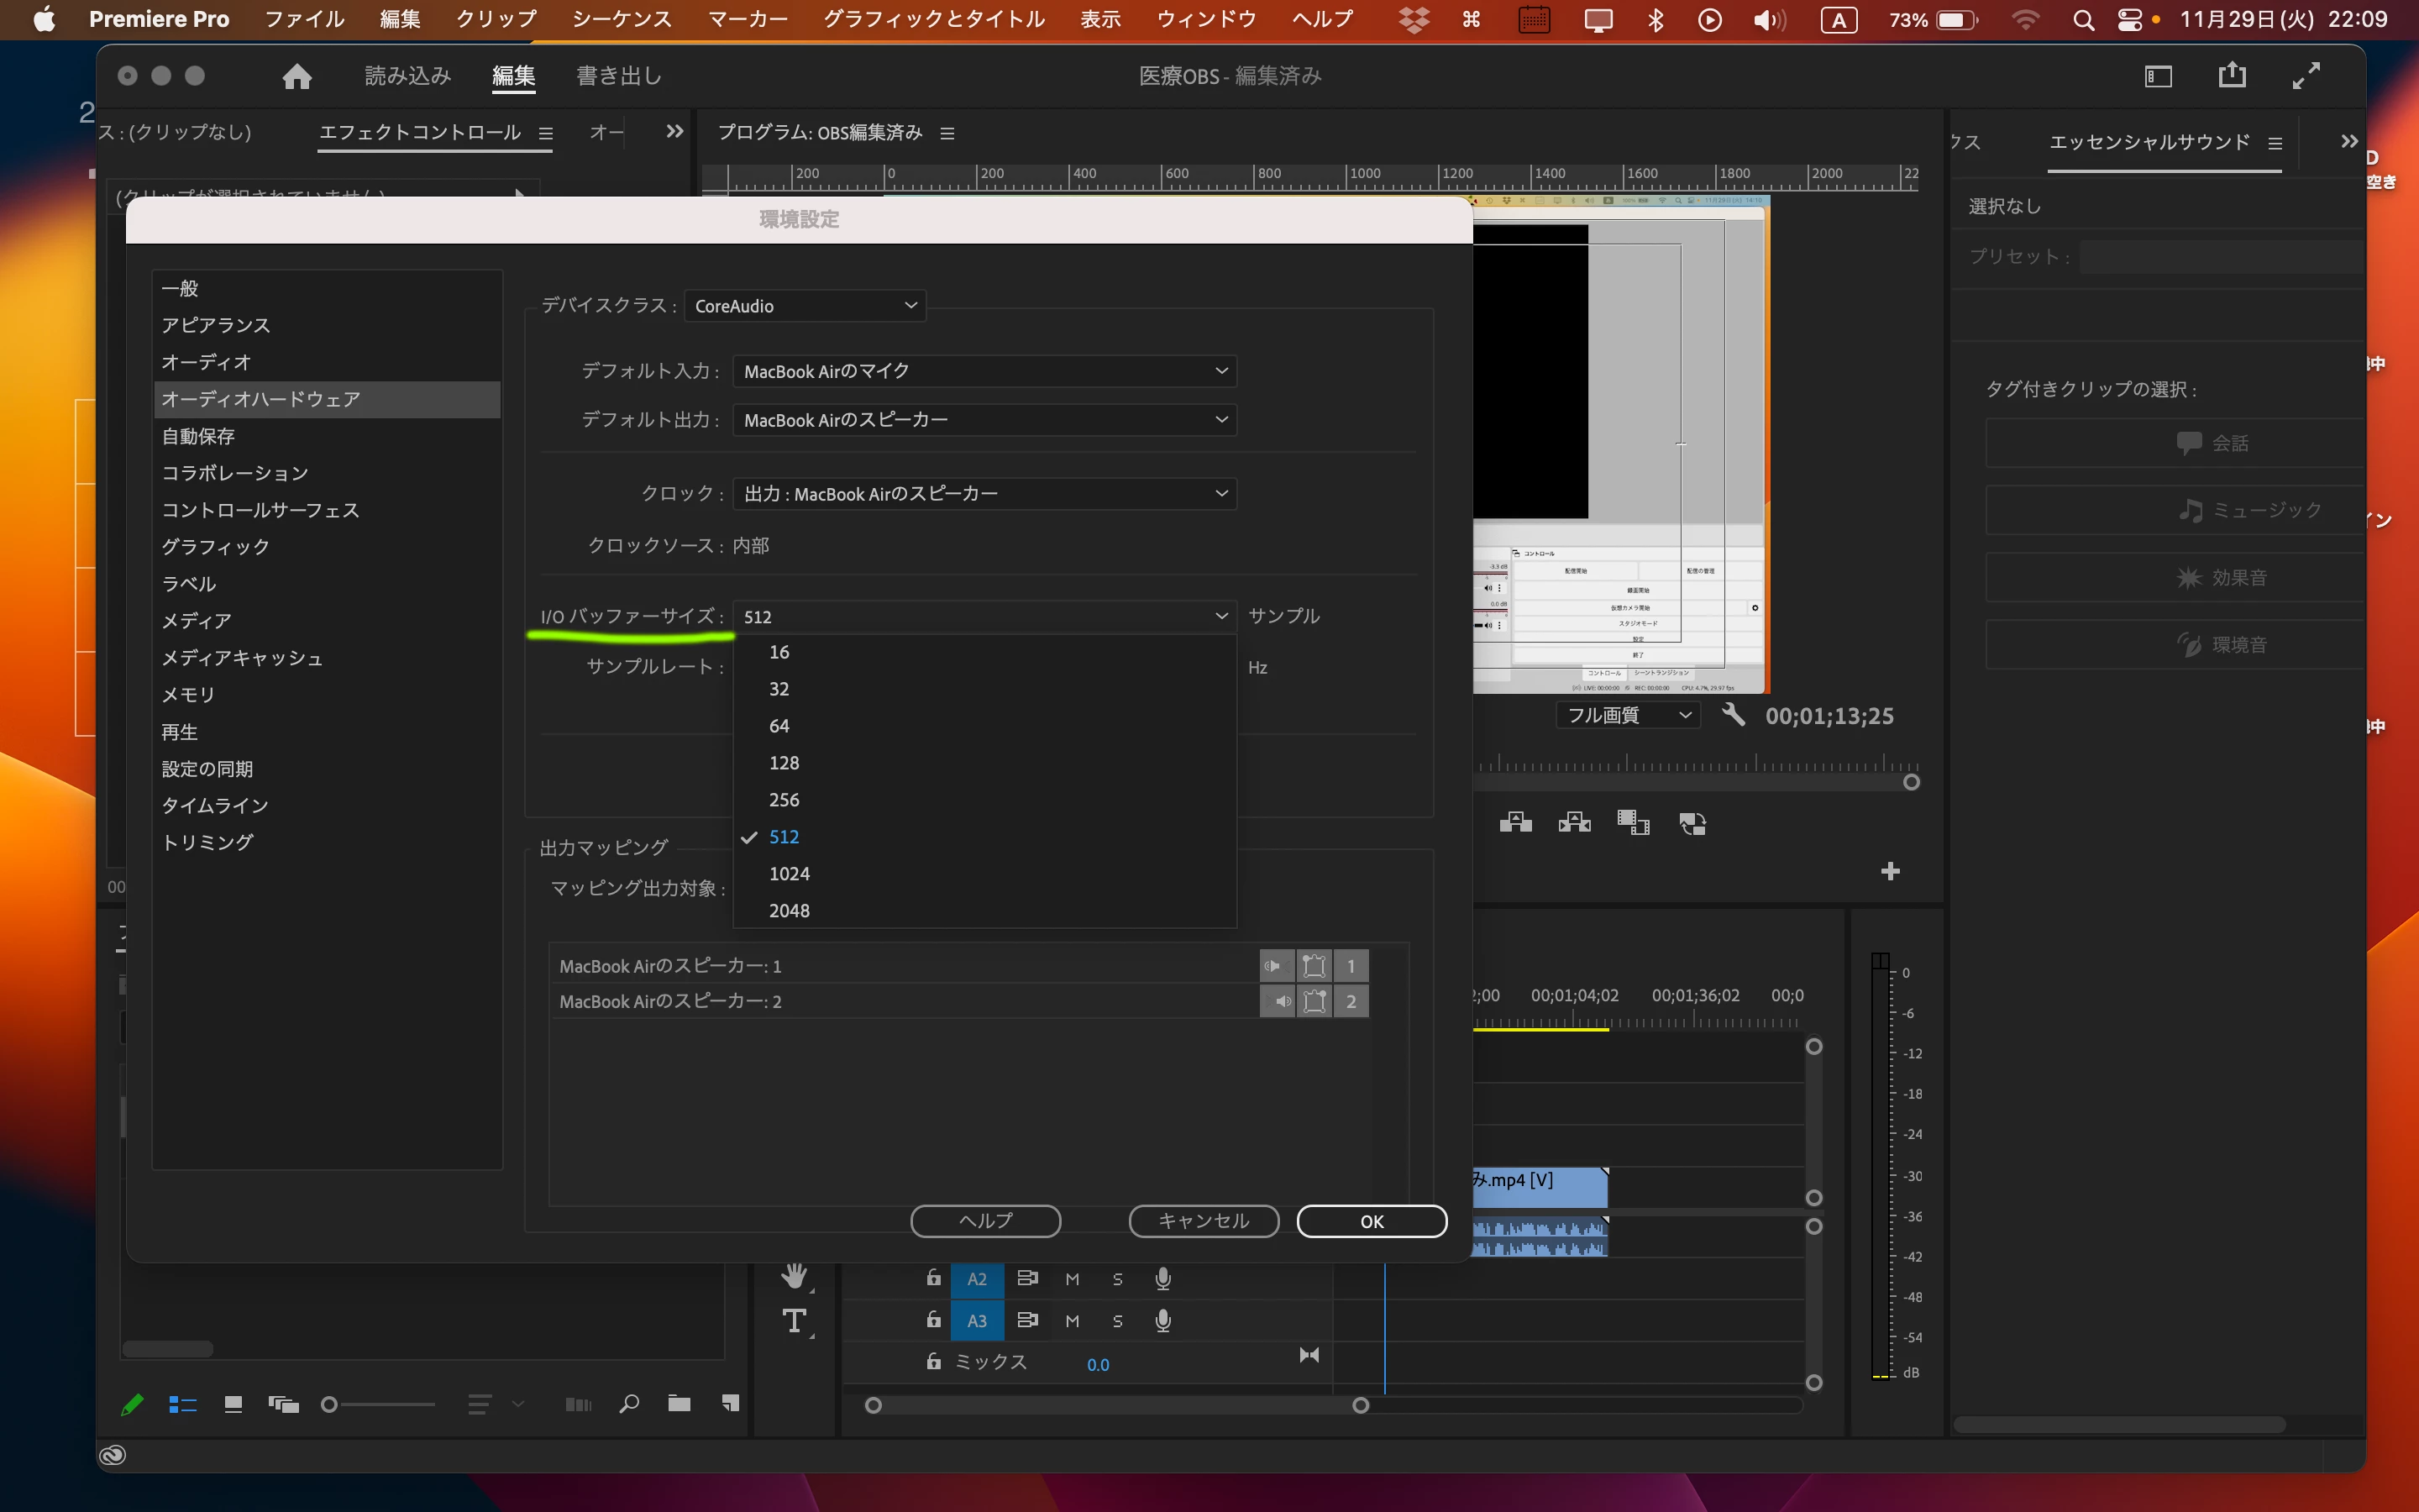The width and height of the screenshot is (2419, 1512).
Task: Click the new bin folder icon
Action: point(679,1404)
